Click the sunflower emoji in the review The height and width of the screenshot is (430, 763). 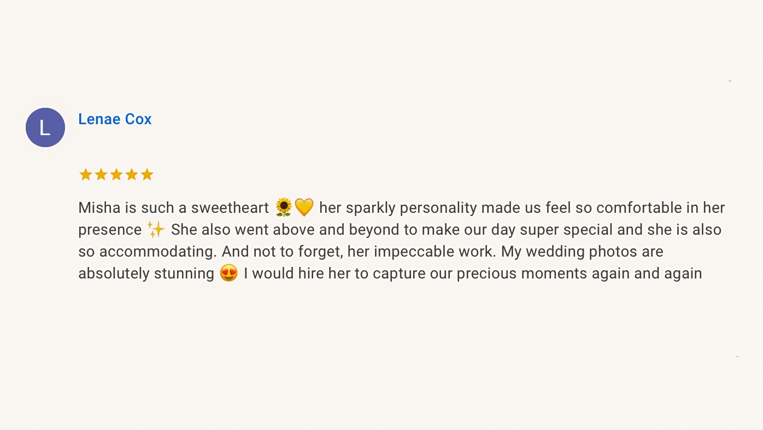pyautogui.click(x=284, y=208)
